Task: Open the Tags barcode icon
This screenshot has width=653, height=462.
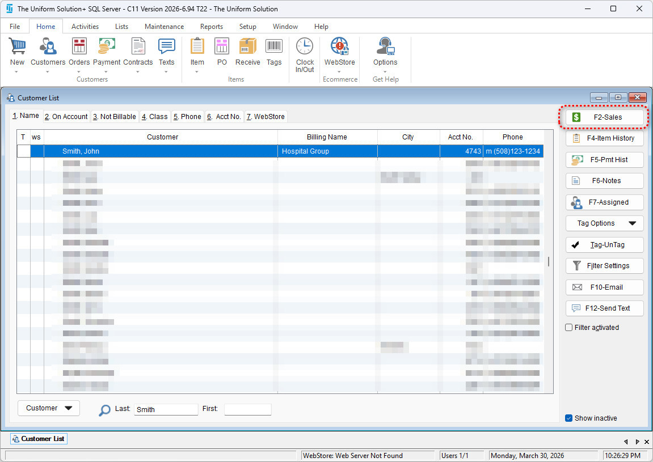Action: 274,47
